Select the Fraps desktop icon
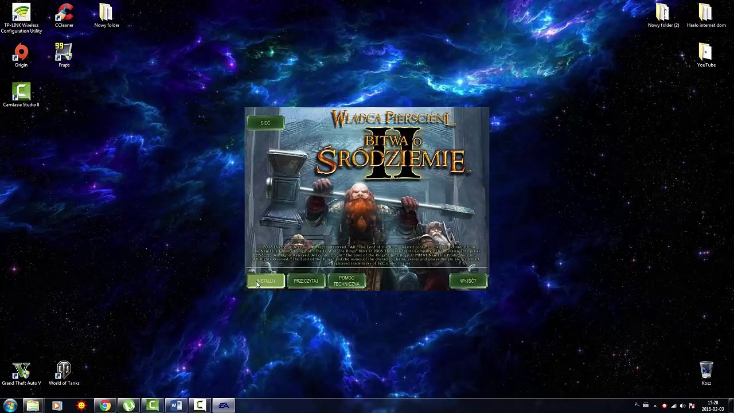Image resolution: width=734 pixels, height=413 pixels. 64,56
